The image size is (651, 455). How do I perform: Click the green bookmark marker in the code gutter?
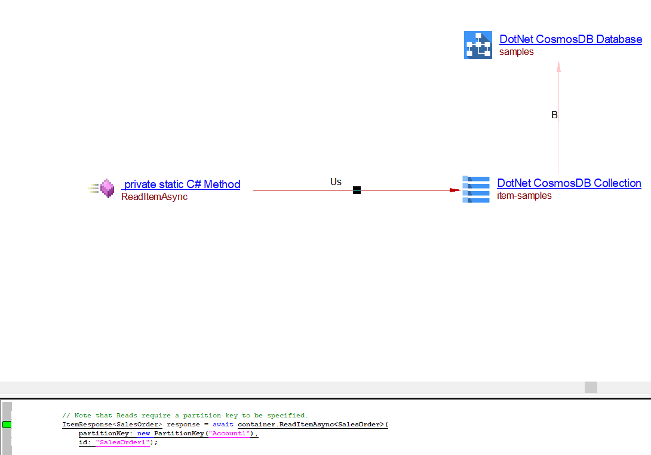point(7,425)
